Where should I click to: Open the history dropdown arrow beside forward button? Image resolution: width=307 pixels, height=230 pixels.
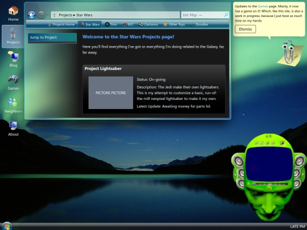pyautogui.click(x=47, y=15)
